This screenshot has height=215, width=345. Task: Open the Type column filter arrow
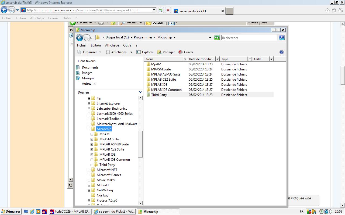250,59
